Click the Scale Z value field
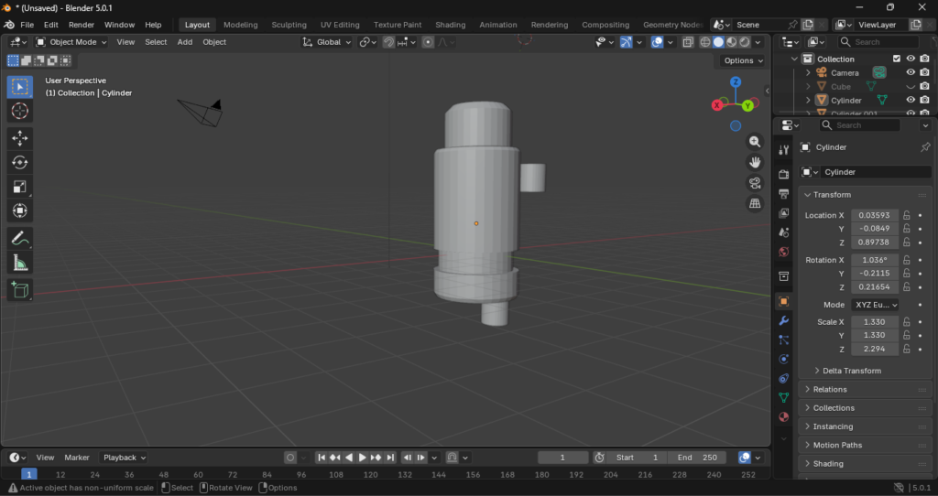938x496 pixels. pos(875,350)
